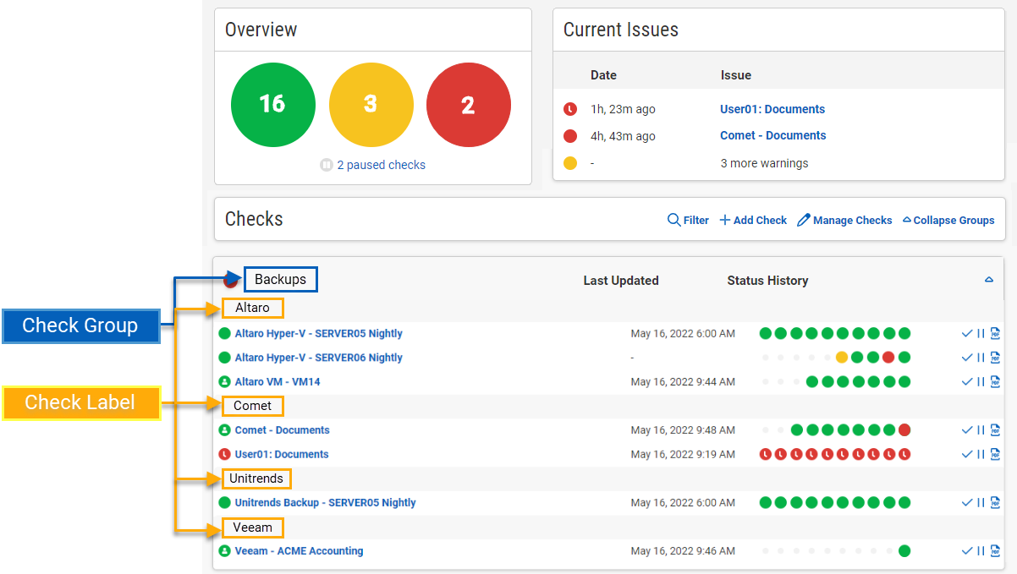Viewport: 1017px width, 574px height.
Task: Open PDF report in Comet - Documents check row
Action: coord(996,429)
